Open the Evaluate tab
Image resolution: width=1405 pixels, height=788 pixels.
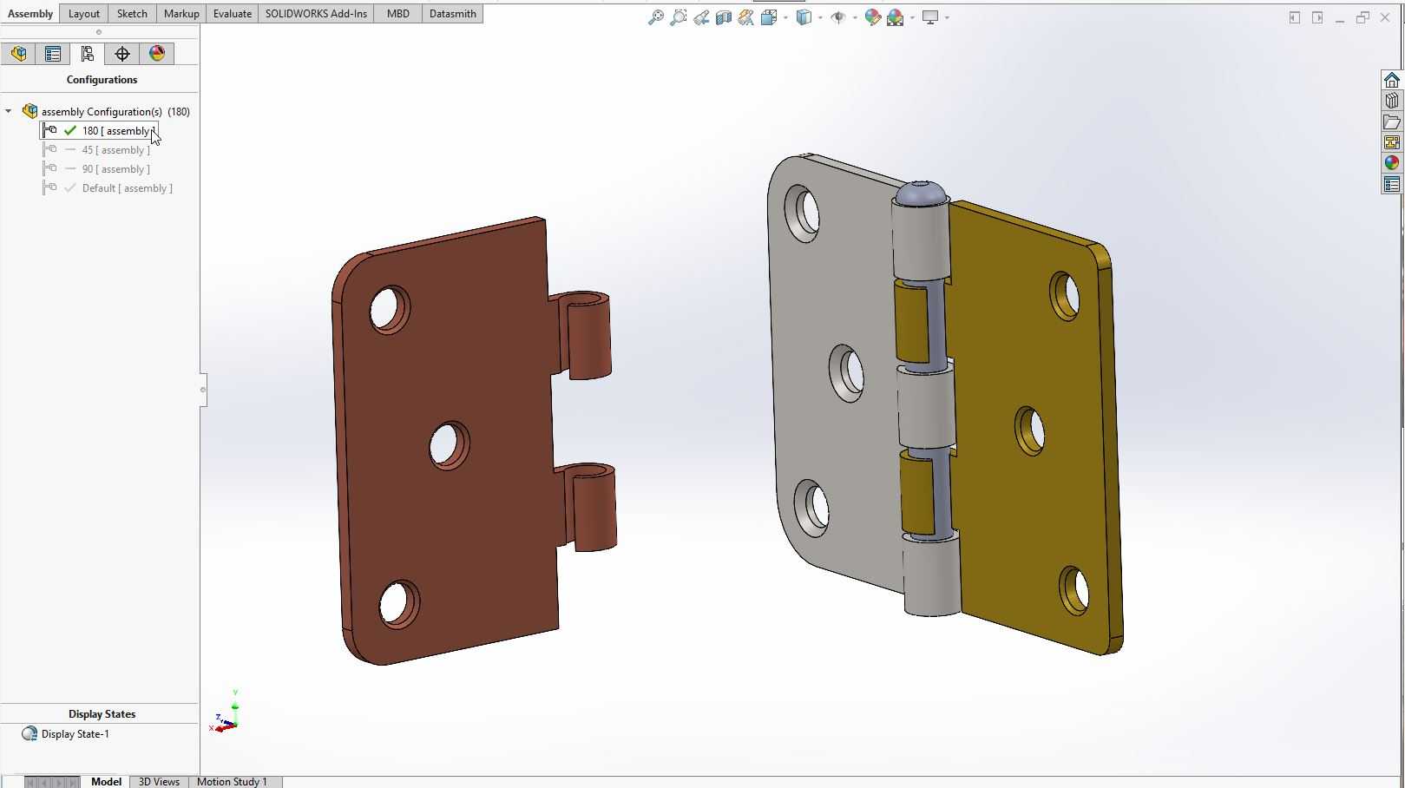coord(233,14)
